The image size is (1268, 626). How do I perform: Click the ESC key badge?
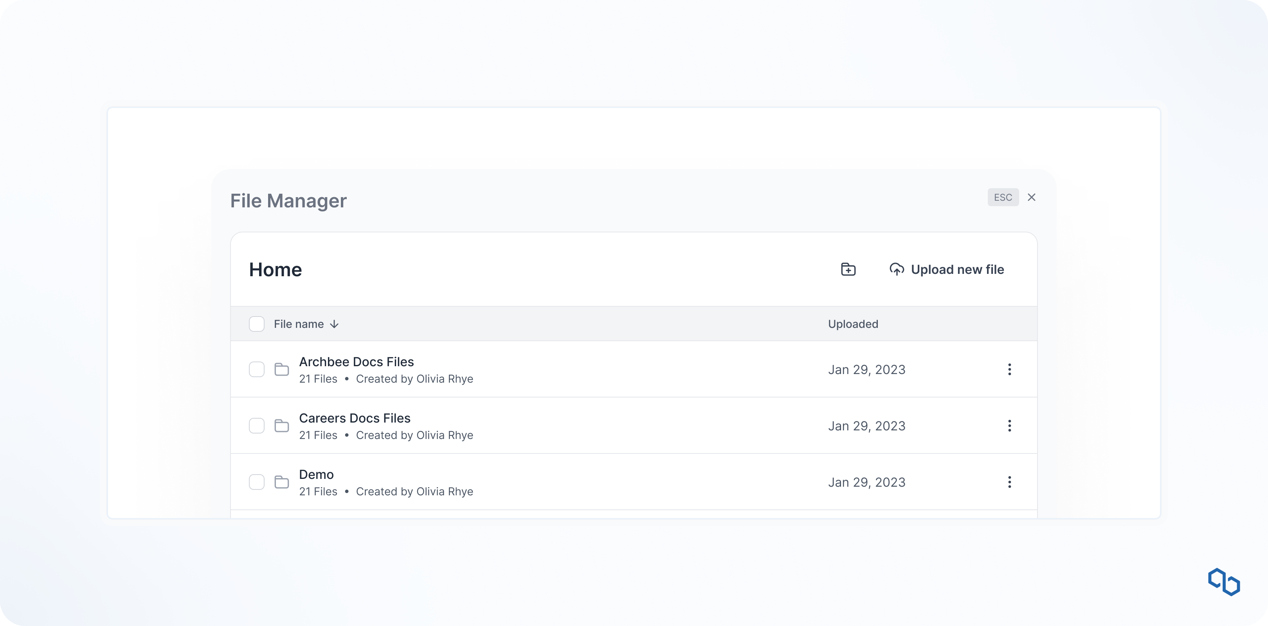pyautogui.click(x=1003, y=197)
